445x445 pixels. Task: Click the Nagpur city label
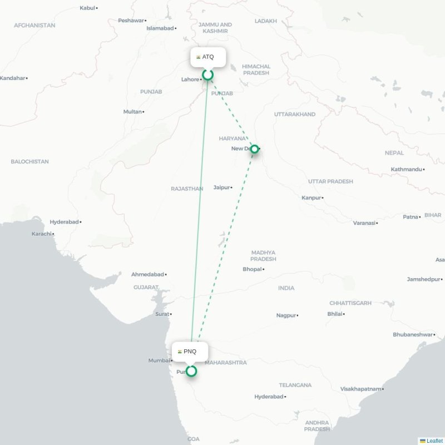(x=286, y=315)
